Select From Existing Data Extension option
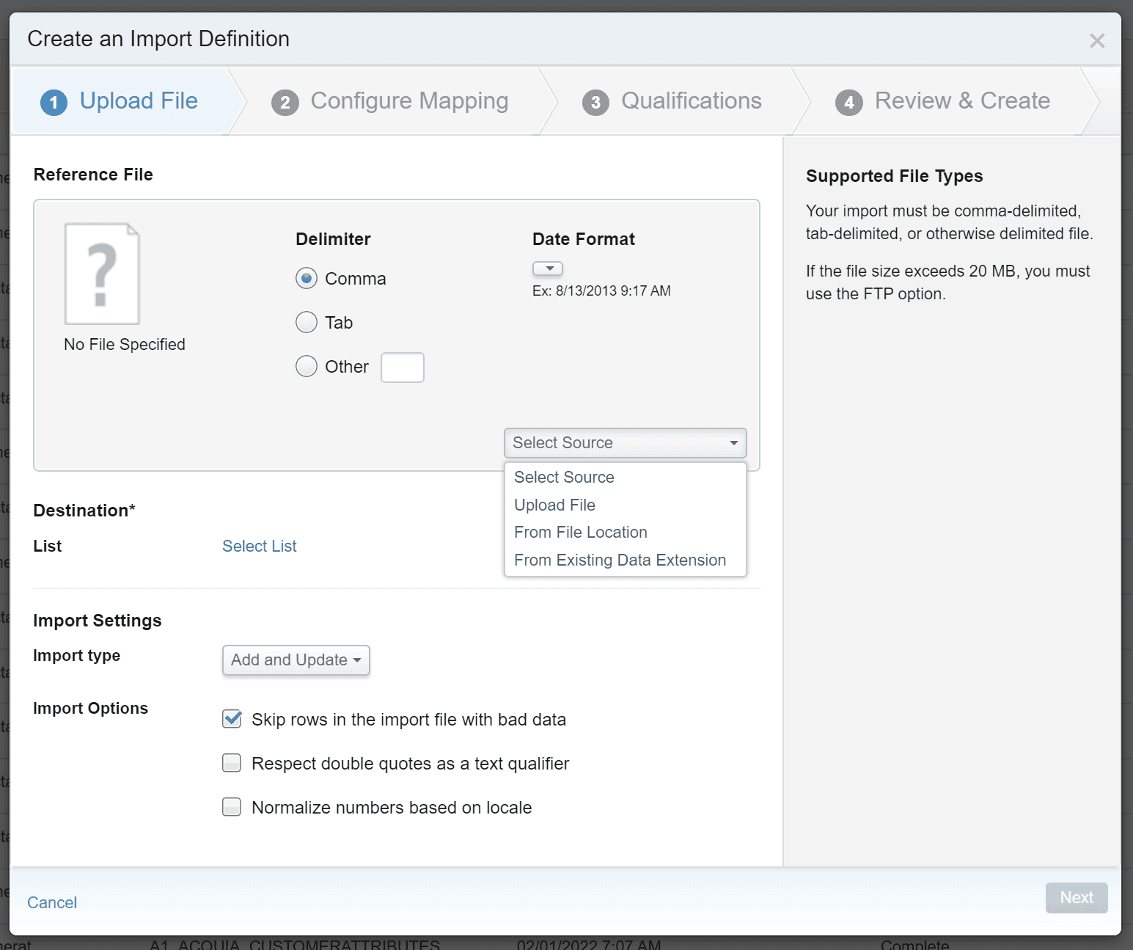The image size is (1133, 950). click(x=620, y=560)
